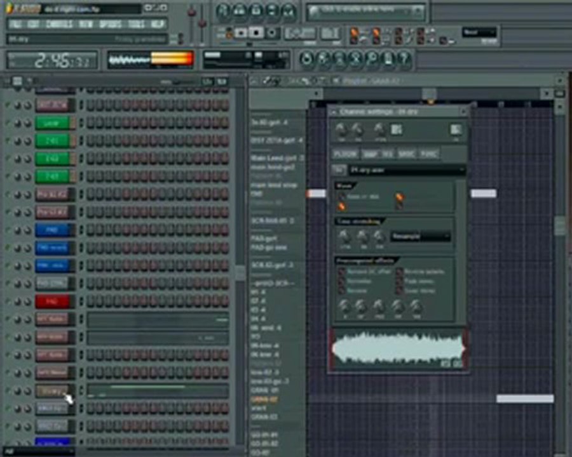Switch to the INS tab
572x457 pixels.
(388, 154)
